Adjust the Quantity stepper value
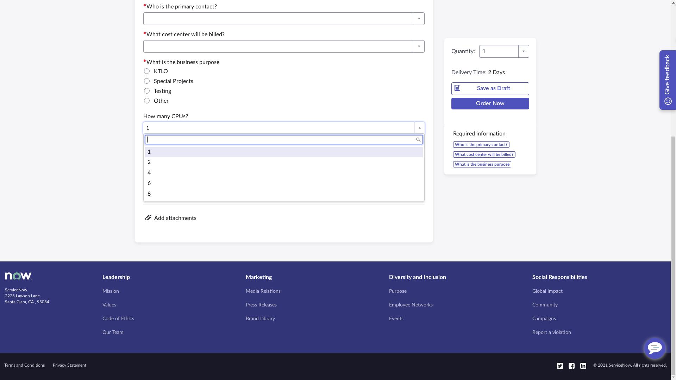The height and width of the screenshot is (380, 676). (523, 51)
